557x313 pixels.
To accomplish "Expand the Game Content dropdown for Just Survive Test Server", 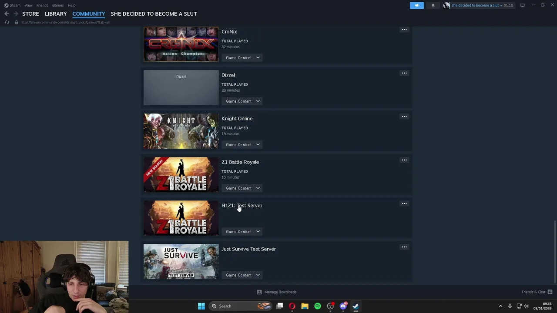I will pos(243,275).
